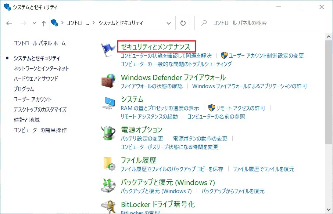Screen dimensions: 333x214
Task: Click コンピューターの状態を確認して問題を解決 link
Action: 166,55
